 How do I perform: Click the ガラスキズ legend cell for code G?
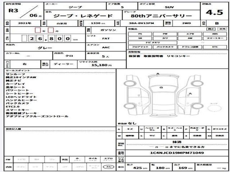[x=220, y=129]
